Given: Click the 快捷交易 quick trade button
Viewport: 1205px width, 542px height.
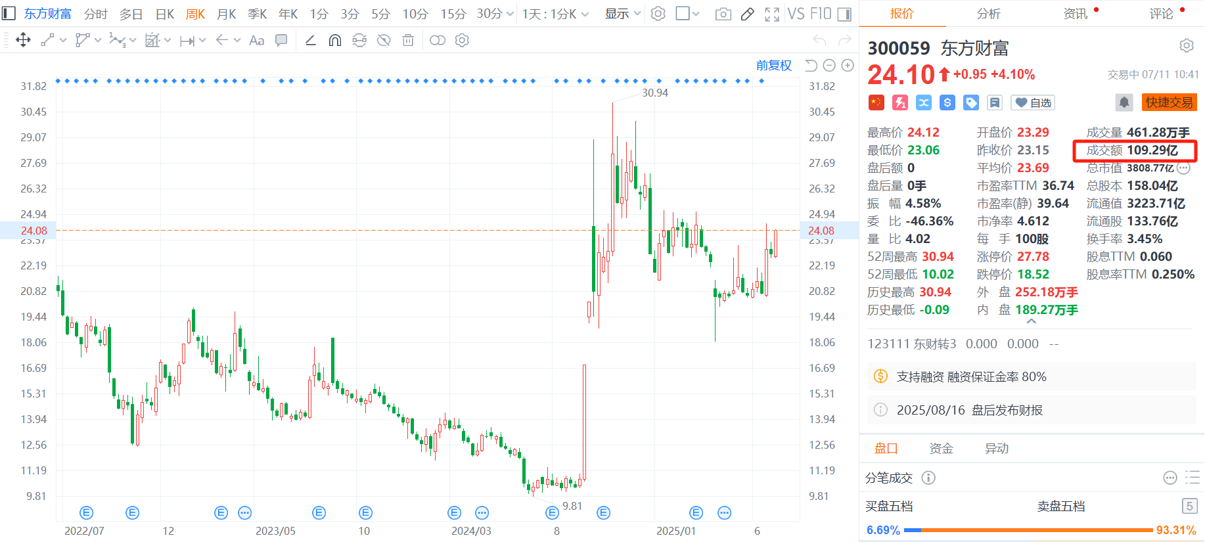Looking at the screenshot, I should click(x=1169, y=102).
